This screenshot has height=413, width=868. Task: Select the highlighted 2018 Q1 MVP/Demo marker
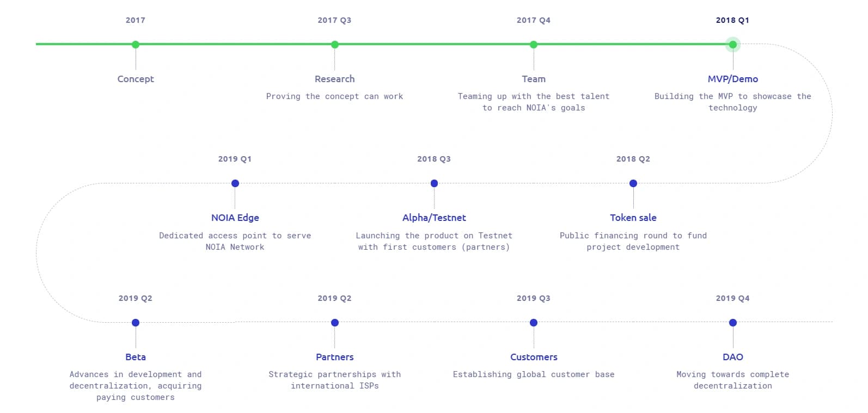coord(733,45)
